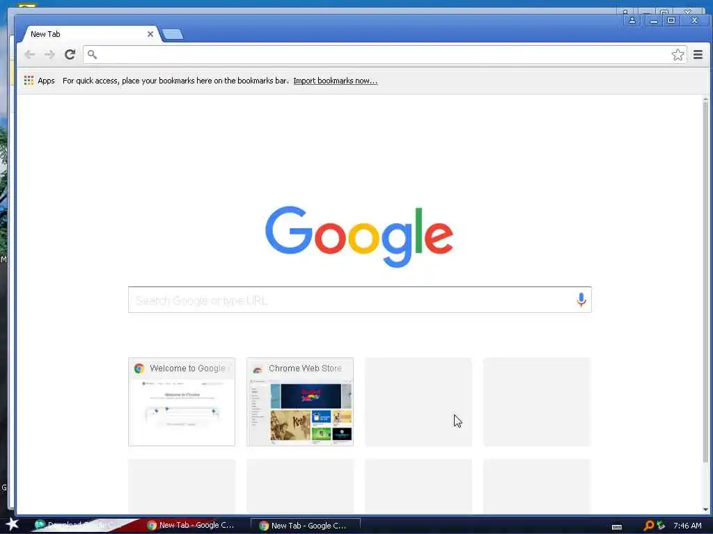Open the Chrome profile person button

[x=632, y=20]
